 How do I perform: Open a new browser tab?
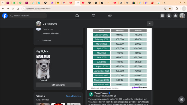click(165, 3)
